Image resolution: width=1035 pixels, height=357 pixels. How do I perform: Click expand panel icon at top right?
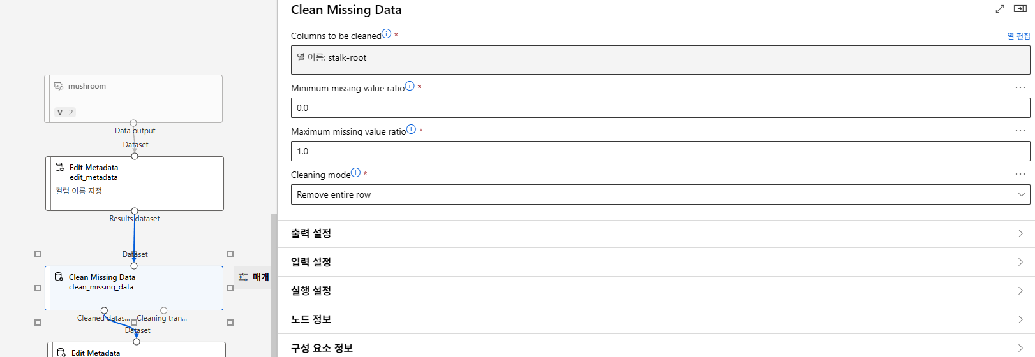tap(1000, 9)
